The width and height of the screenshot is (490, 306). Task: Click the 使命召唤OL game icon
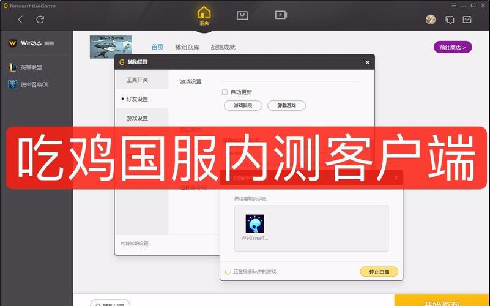tap(12, 84)
